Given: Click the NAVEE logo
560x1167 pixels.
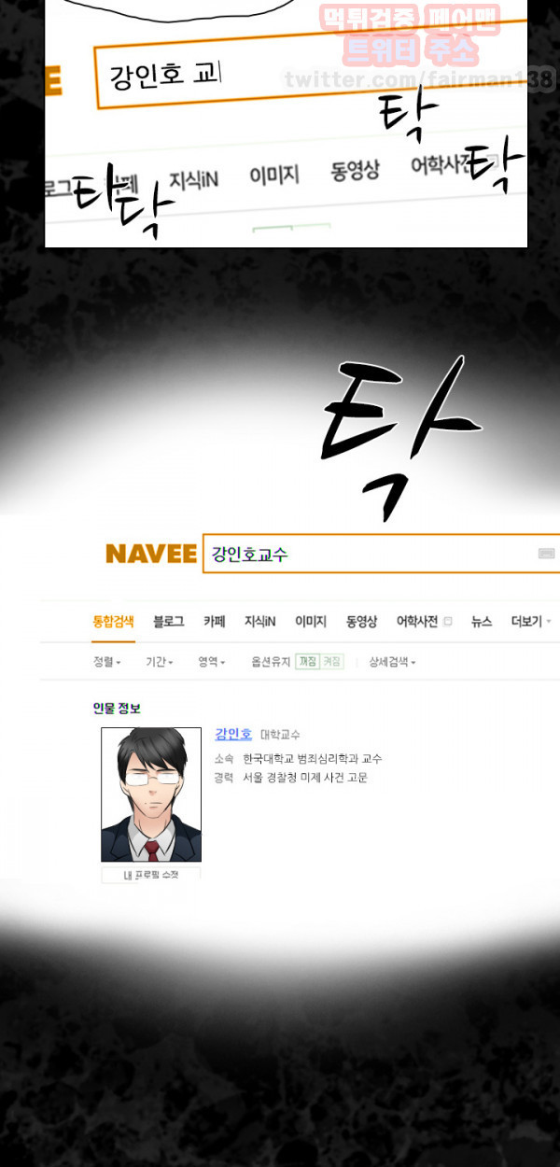Looking at the screenshot, I should click(x=151, y=554).
